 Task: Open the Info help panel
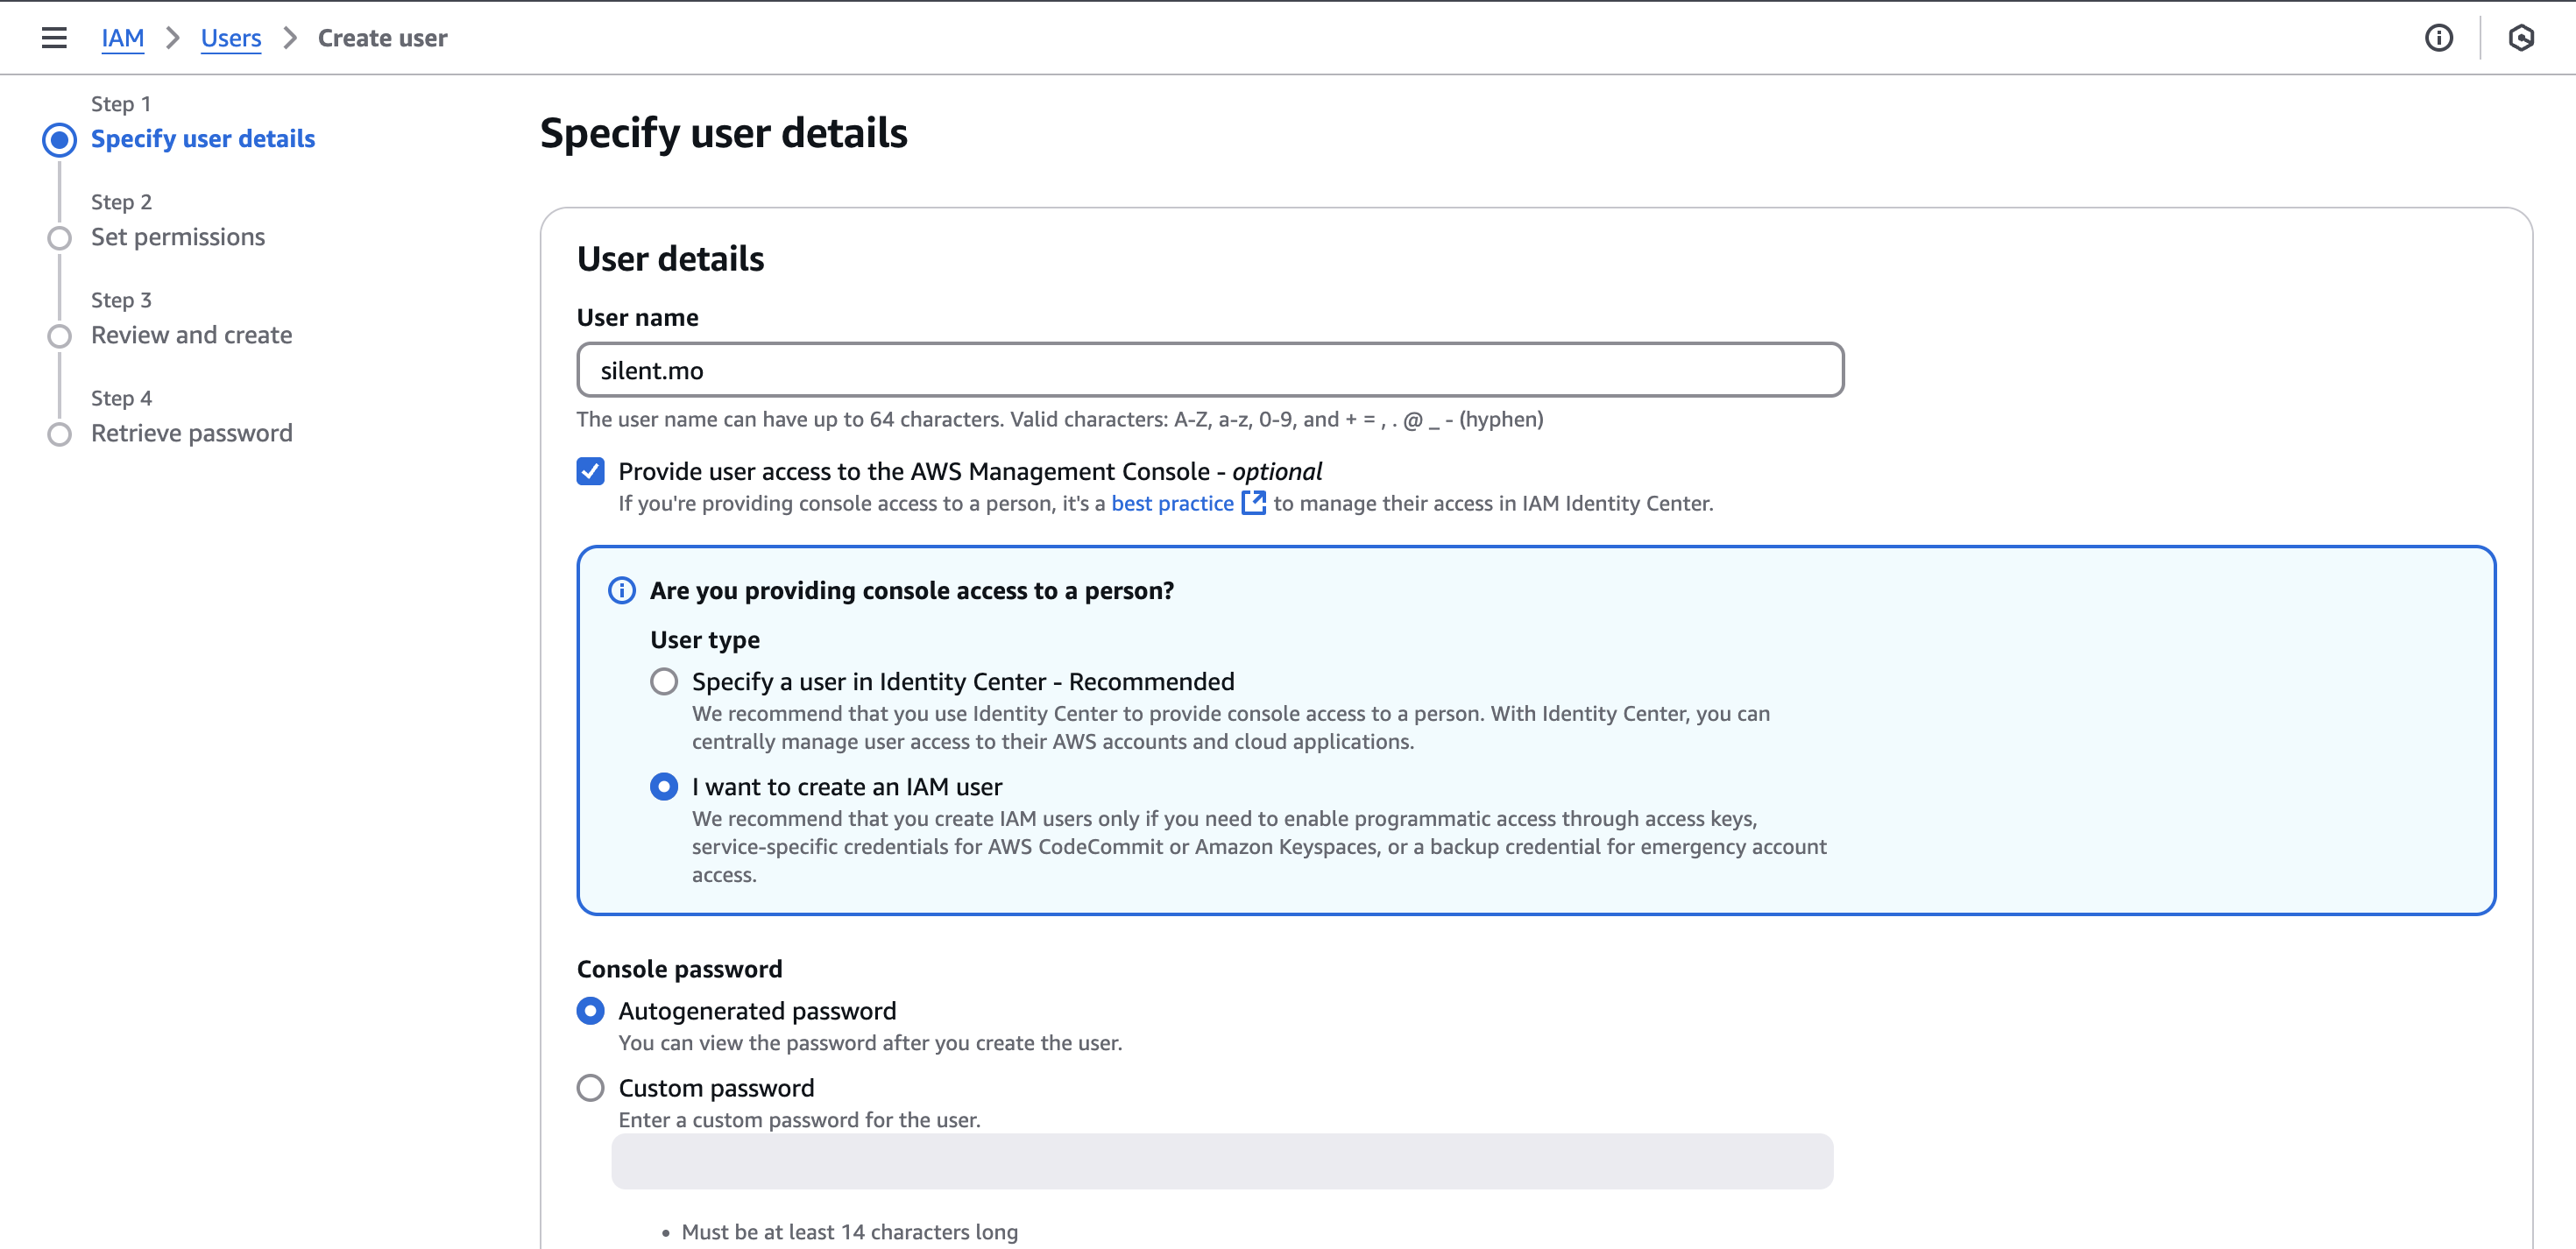pyautogui.click(x=2439, y=38)
